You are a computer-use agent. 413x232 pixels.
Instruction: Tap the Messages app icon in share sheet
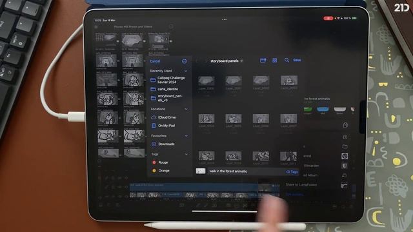pos(308,110)
